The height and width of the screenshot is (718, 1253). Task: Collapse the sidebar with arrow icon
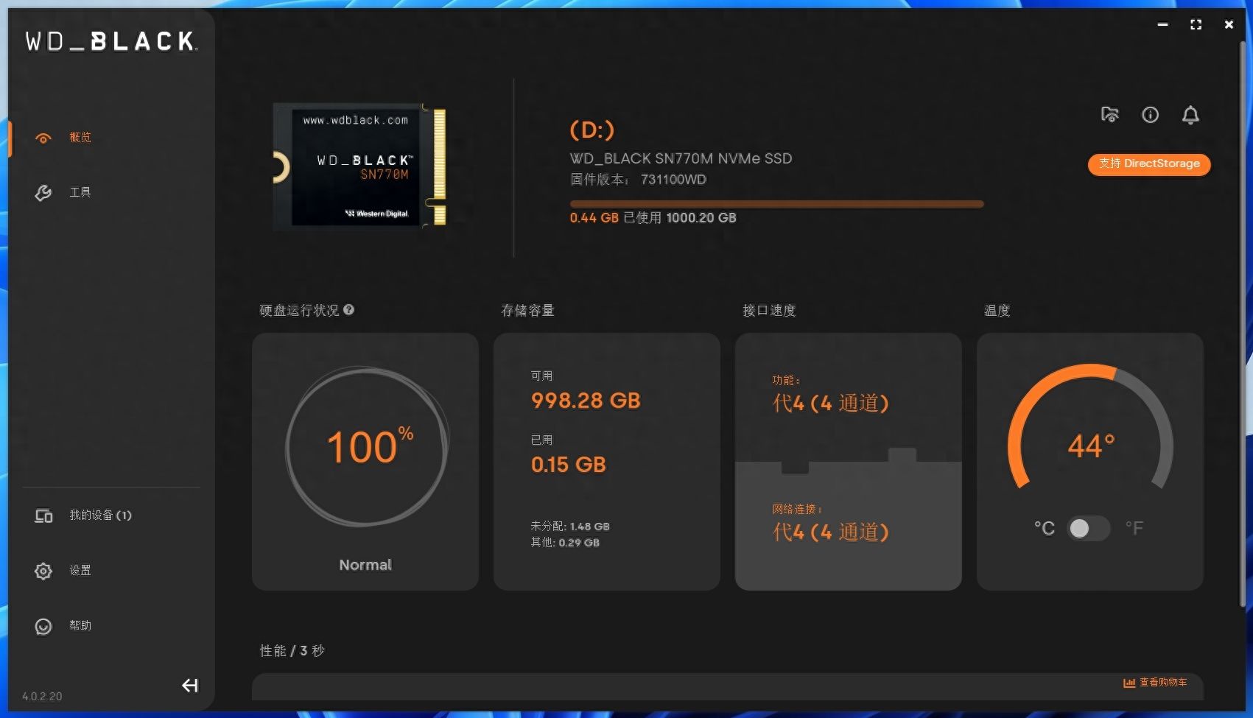tap(190, 686)
